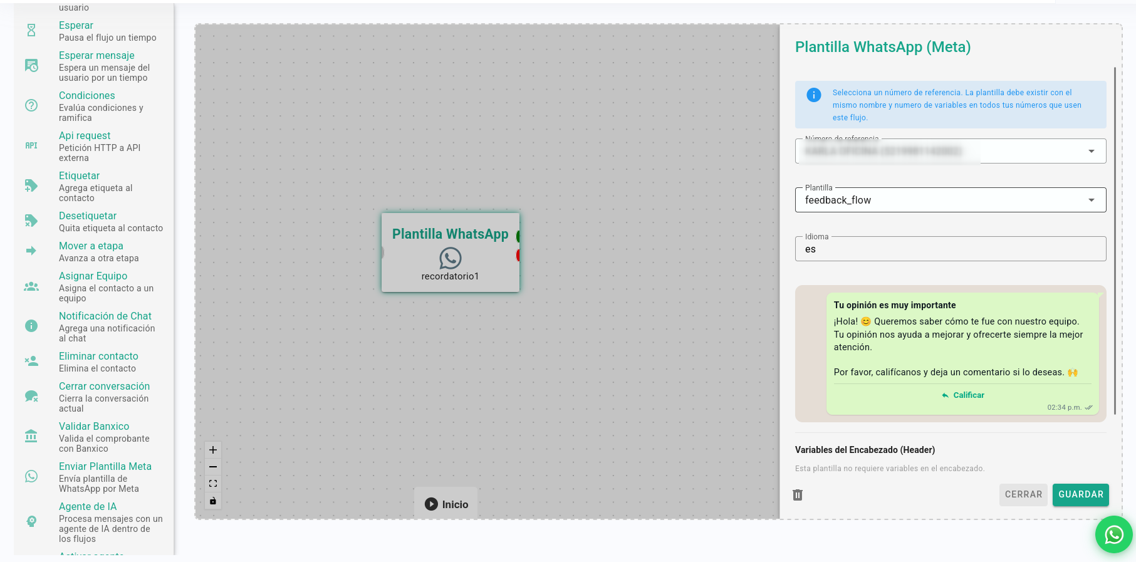Viewport: 1136px width, 562px height.
Task: Select the Condiciones question mark icon
Action: coord(31,105)
